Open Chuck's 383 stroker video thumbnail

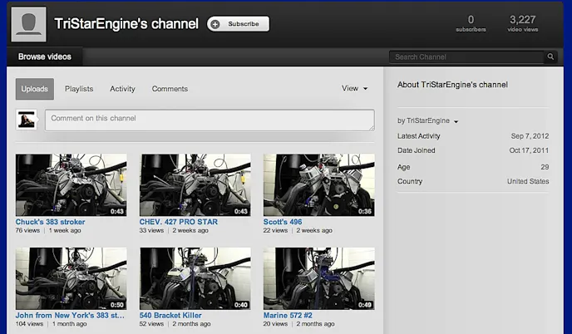pyautogui.click(x=71, y=184)
